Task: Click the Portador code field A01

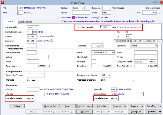Action: [x=114, y=89]
